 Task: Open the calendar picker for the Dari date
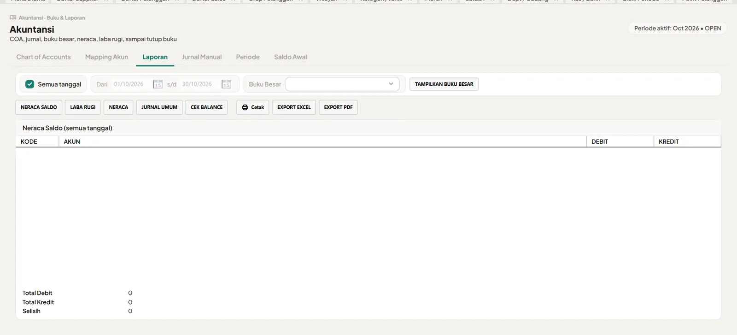click(x=158, y=84)
